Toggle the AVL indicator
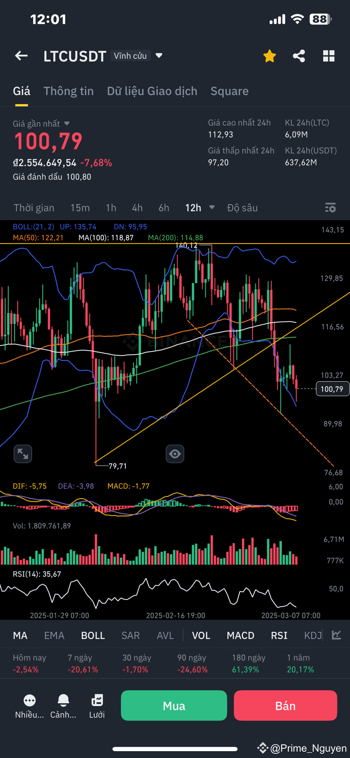350x758 pixels. [165, 635]
